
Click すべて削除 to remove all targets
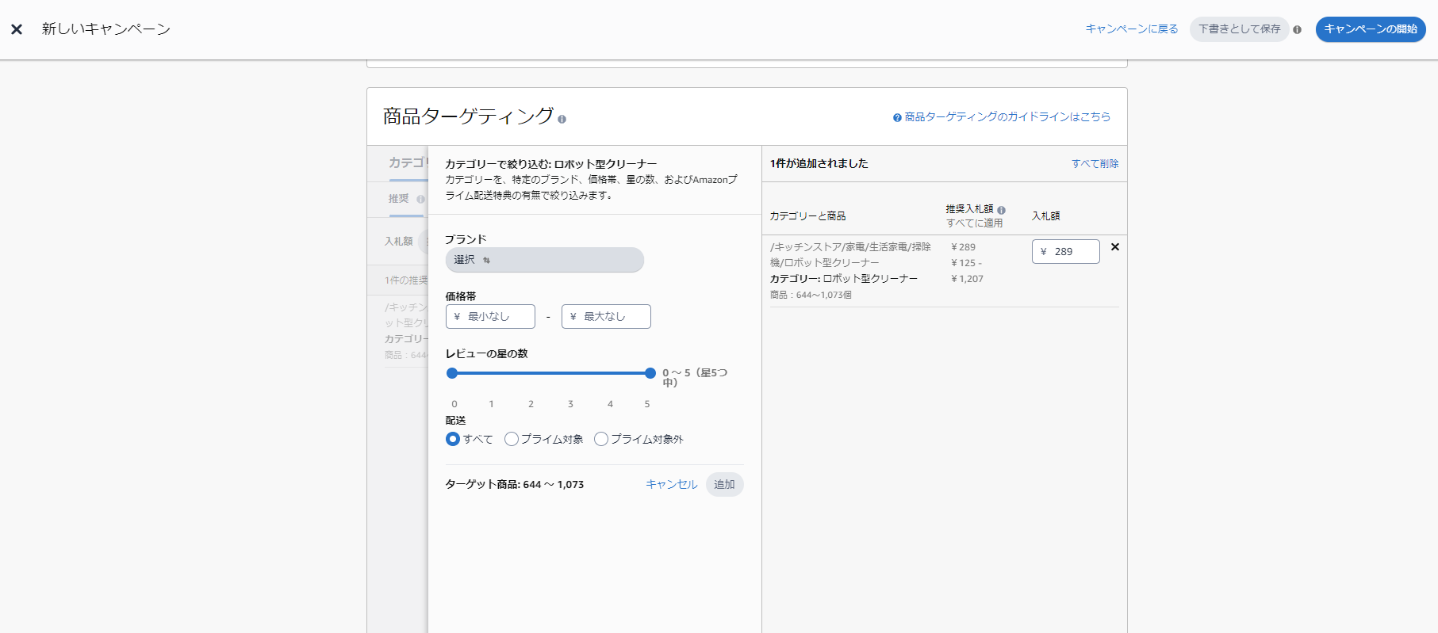pos(1095,164)
